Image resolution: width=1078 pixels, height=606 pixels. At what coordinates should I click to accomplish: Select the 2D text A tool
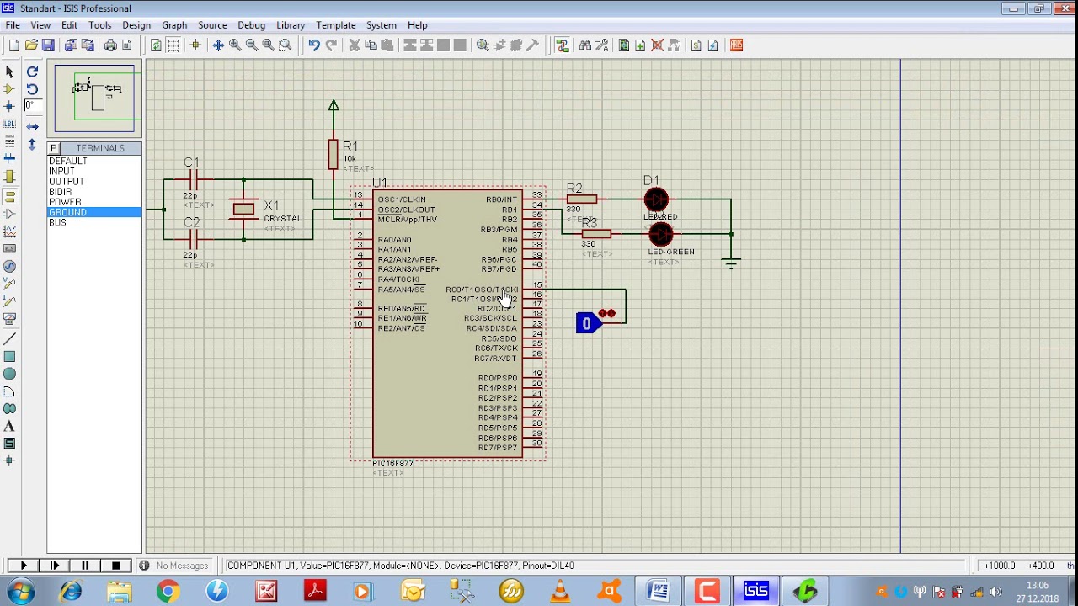click(9, 427)
